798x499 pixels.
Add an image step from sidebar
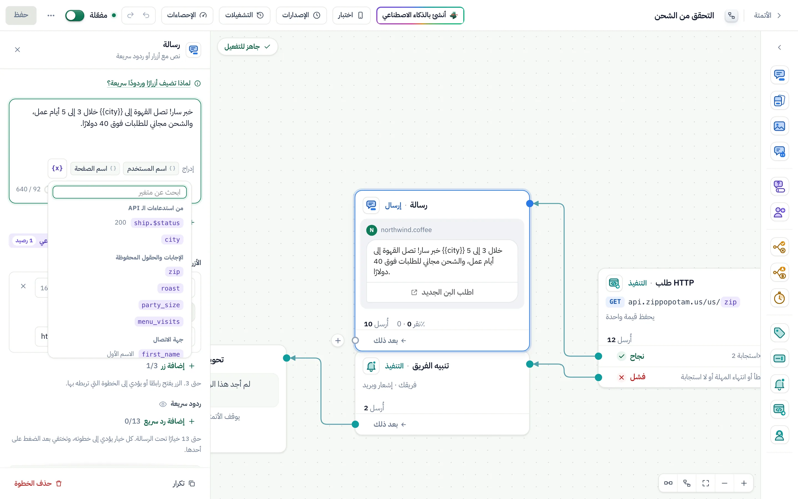pyautogui.click(x=779, y=126)
